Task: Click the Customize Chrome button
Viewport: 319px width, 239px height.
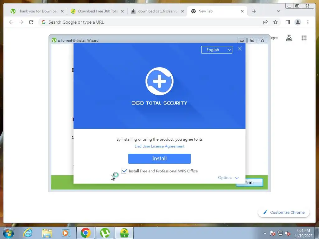Action: point(284,212)
